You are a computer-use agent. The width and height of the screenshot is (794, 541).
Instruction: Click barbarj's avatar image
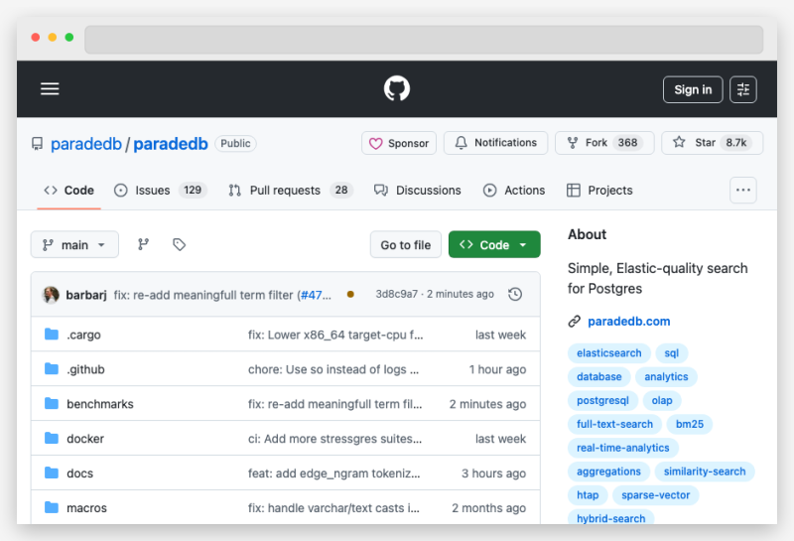point(51,294)
